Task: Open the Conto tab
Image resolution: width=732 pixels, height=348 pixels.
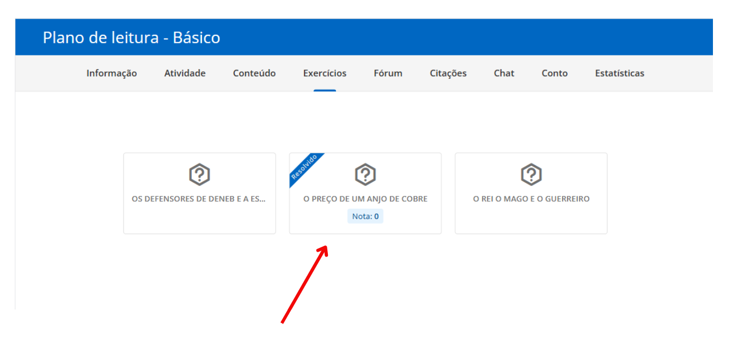Action: (554, 73)
